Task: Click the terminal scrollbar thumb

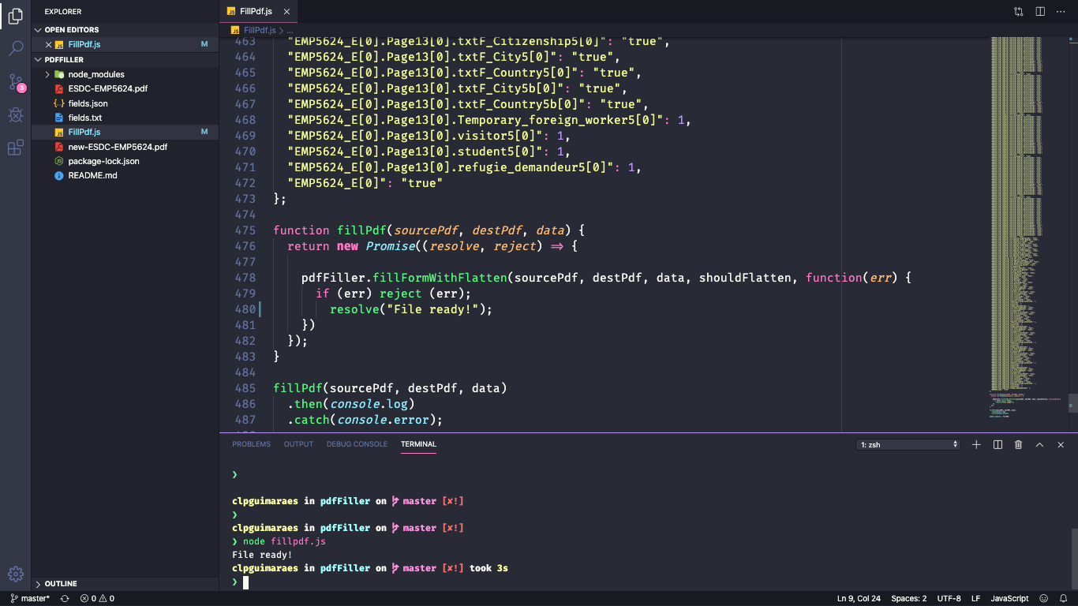Action: pyautogui.click(x=1074, y=559)
